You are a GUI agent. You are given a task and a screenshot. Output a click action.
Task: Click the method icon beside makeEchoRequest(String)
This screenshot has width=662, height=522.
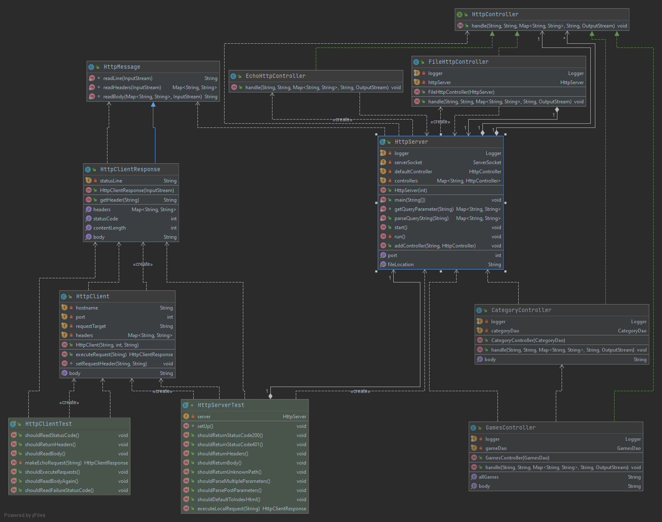14,462
